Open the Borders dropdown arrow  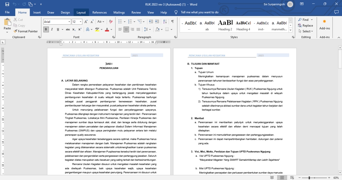[171, 29]
